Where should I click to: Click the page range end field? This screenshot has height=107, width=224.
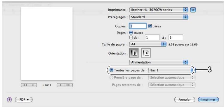tap(176, 38)
